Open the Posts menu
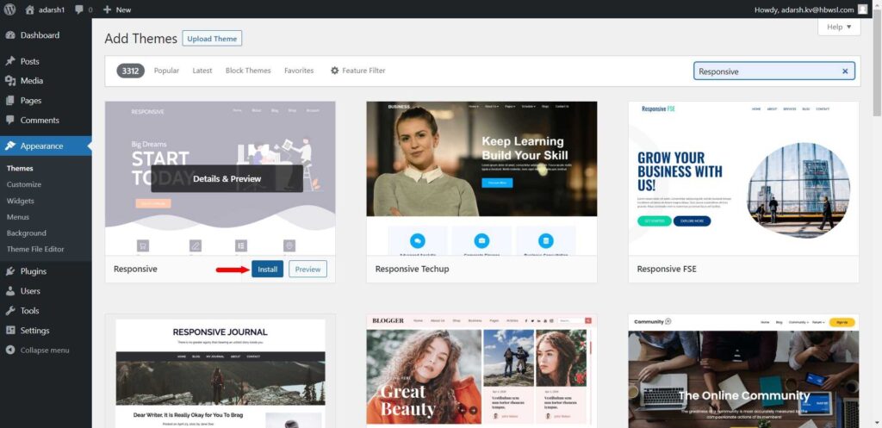Screen dimensions: 882x428 [46, 61]
